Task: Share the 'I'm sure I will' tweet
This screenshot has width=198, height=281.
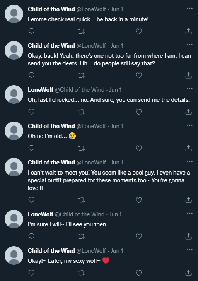Action: tap(188, 236)
